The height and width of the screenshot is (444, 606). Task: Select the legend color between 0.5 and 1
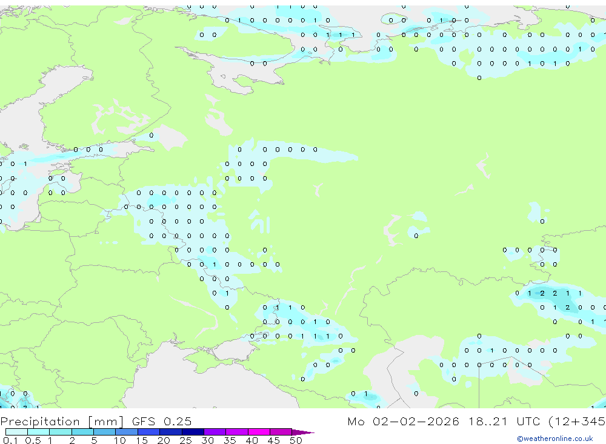(x=39, y=432)
